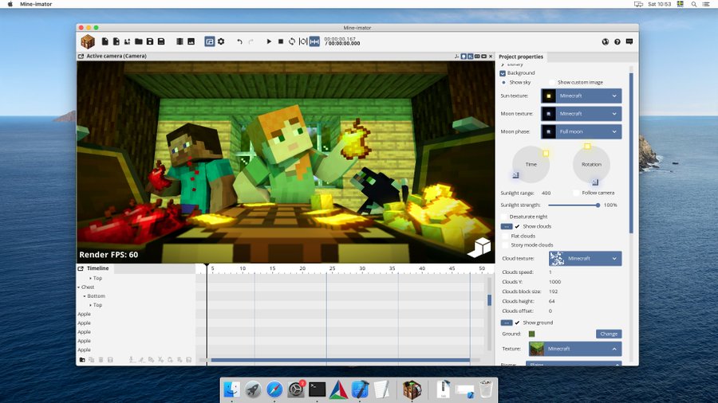Create a new project with the blank page icon
This screenshot has height=403, width=718.
pyautogui.click(x=105, y=41)
